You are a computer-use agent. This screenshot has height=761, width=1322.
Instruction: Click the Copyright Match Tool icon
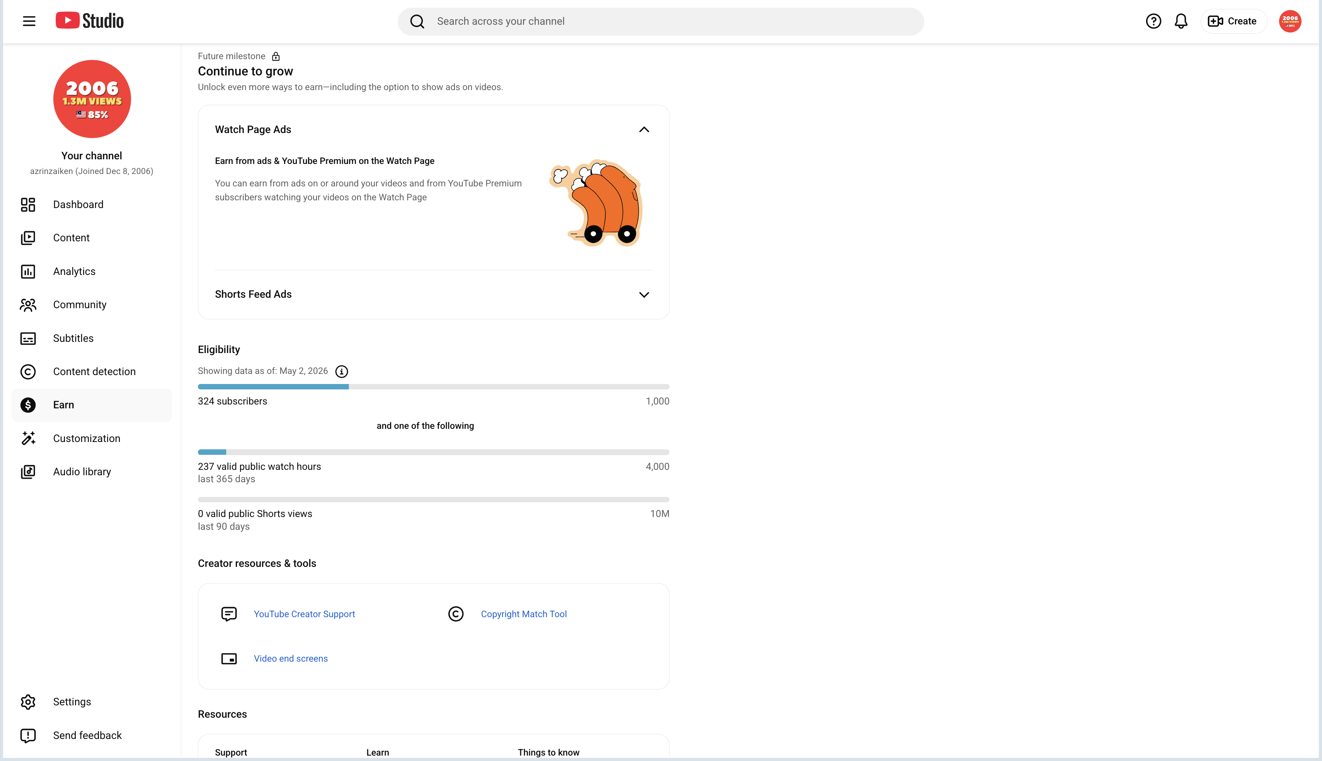pyautogui.click(x=456, y=614)
